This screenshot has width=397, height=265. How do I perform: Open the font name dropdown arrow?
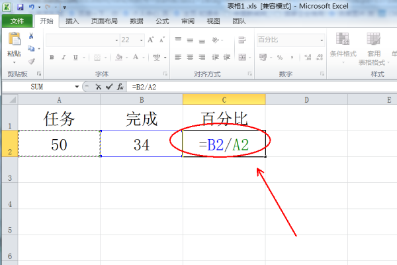(x=116, y=40)
